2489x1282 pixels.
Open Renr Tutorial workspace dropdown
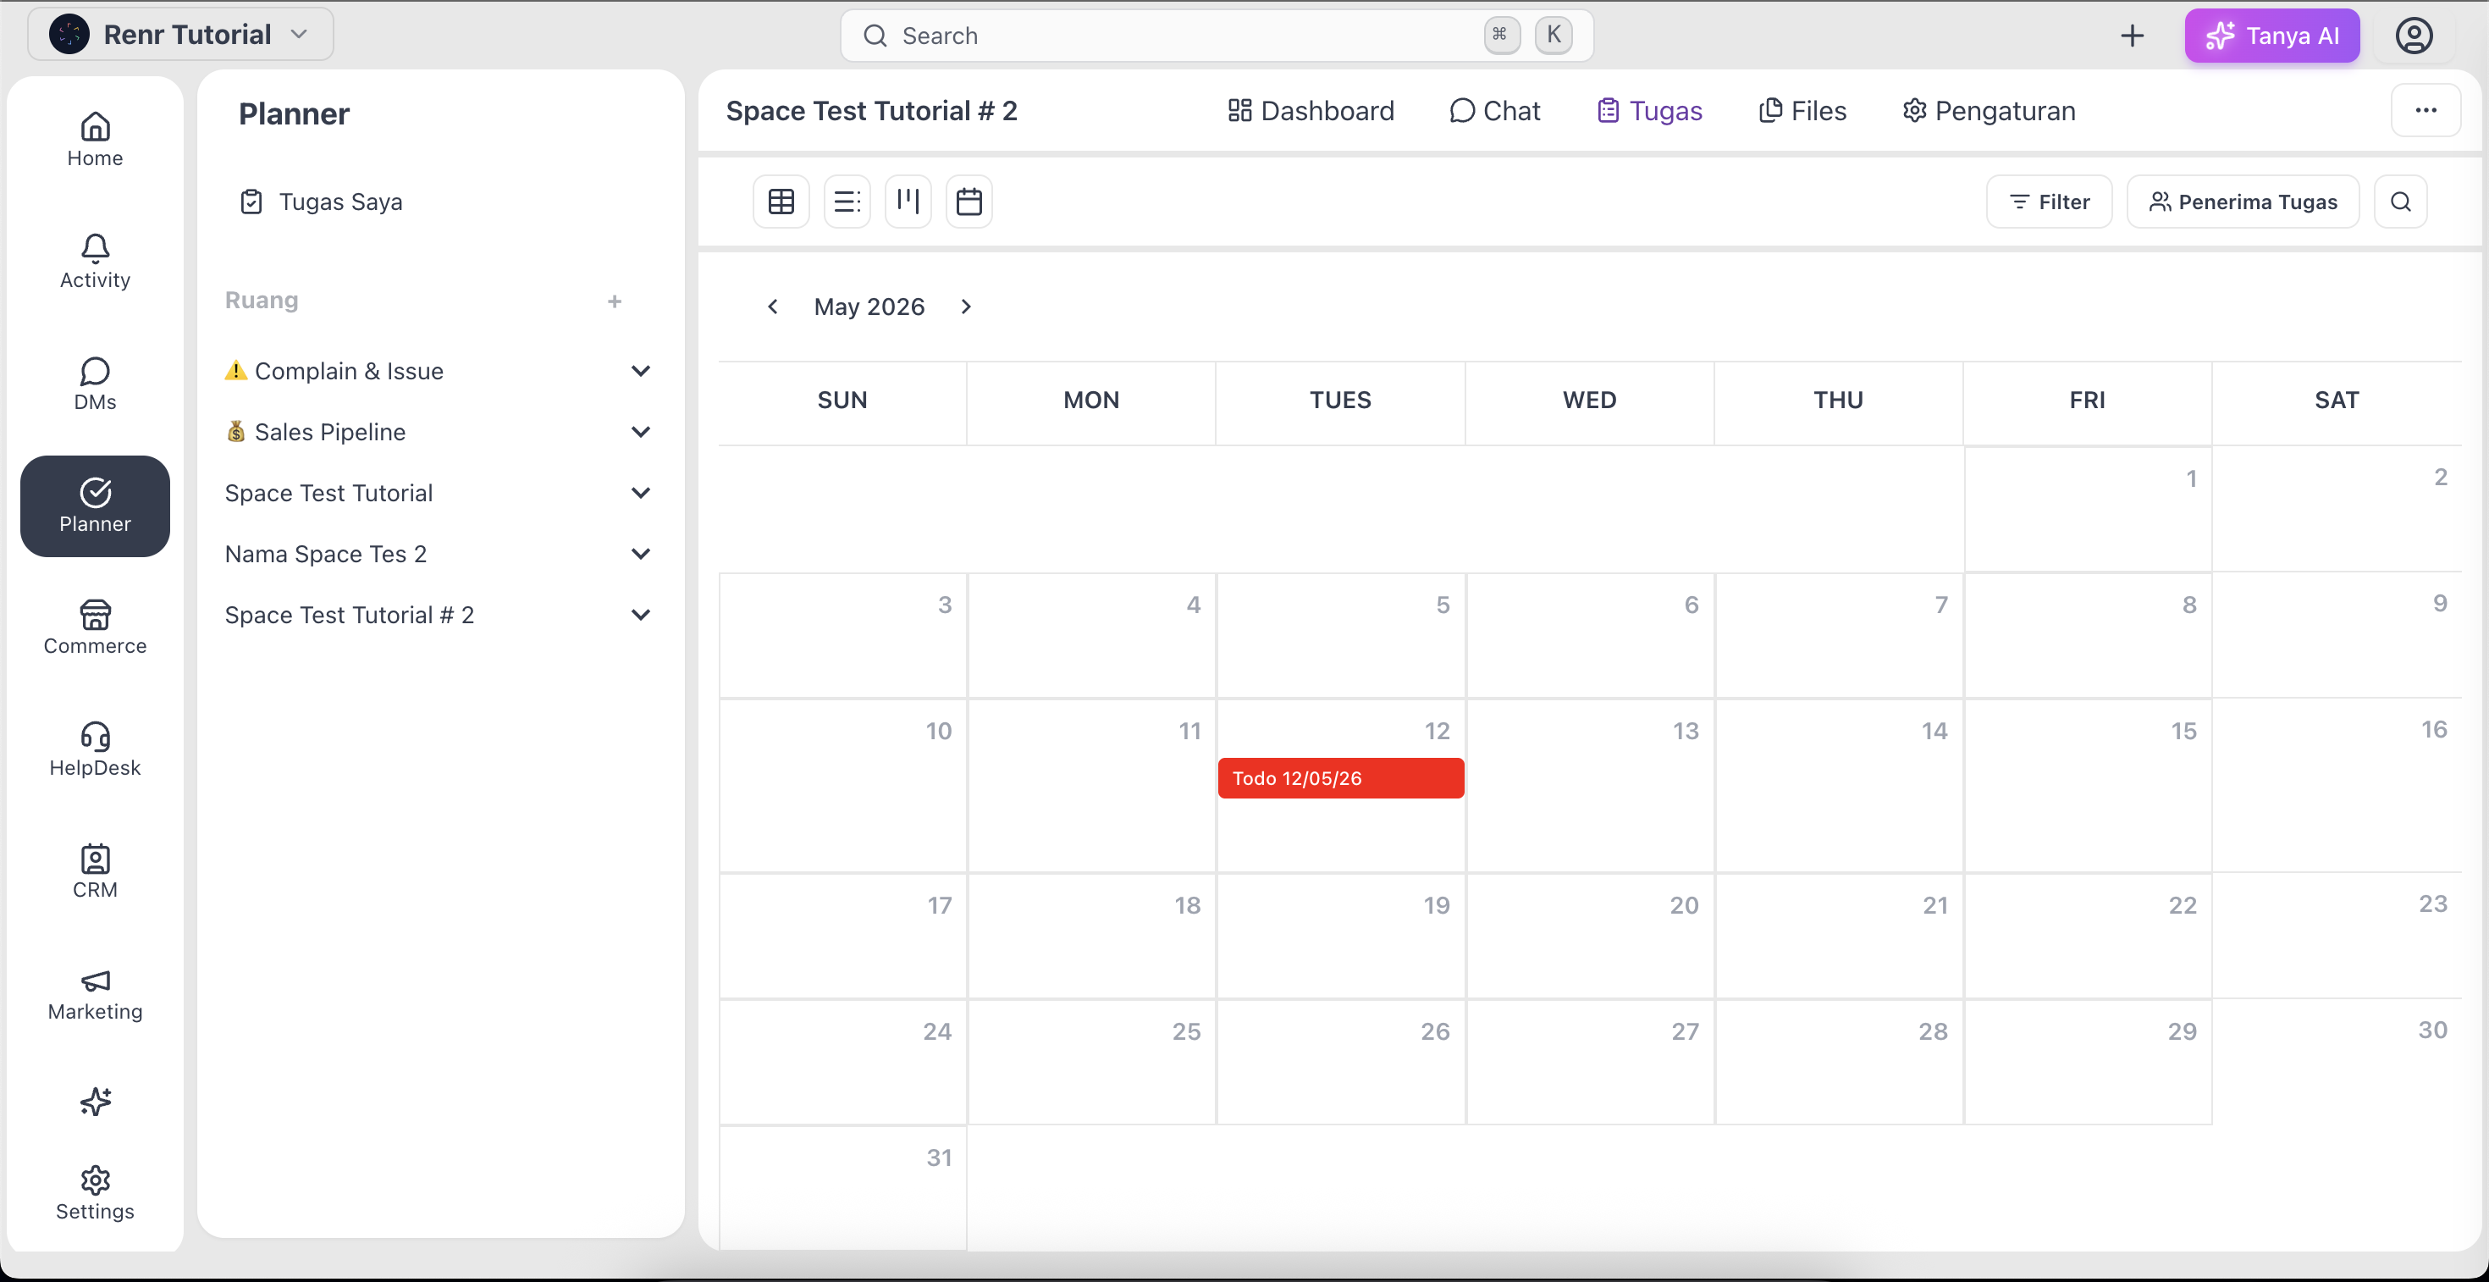pos(179,35)
